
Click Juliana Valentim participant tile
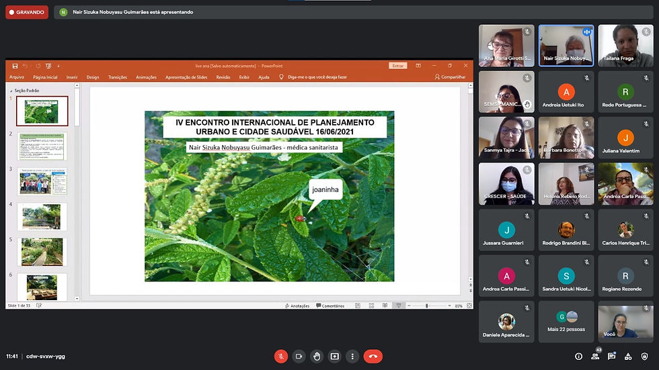[626, 138]
